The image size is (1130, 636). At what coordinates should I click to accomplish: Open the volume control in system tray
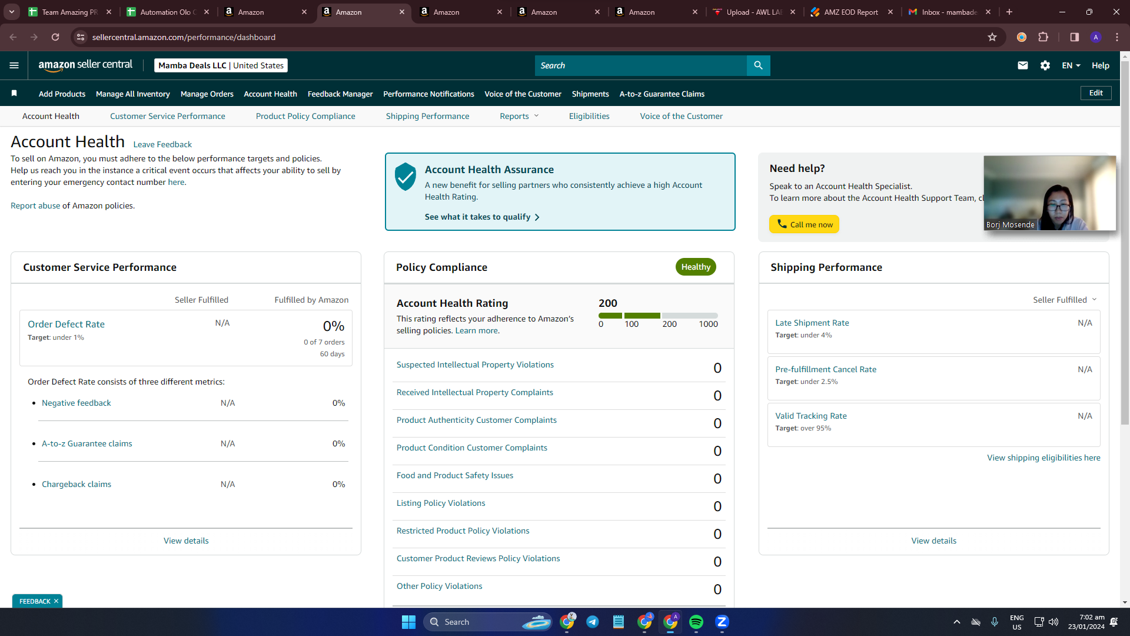pyautogui.click(x=1053, y=622)
